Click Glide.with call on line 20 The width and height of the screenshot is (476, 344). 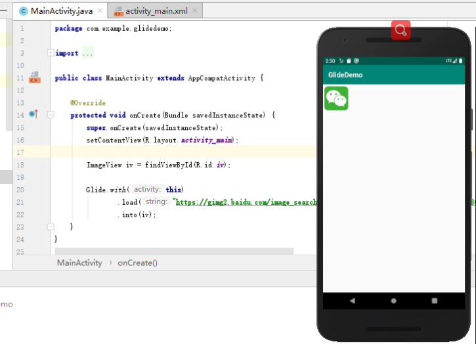[135, 190]
